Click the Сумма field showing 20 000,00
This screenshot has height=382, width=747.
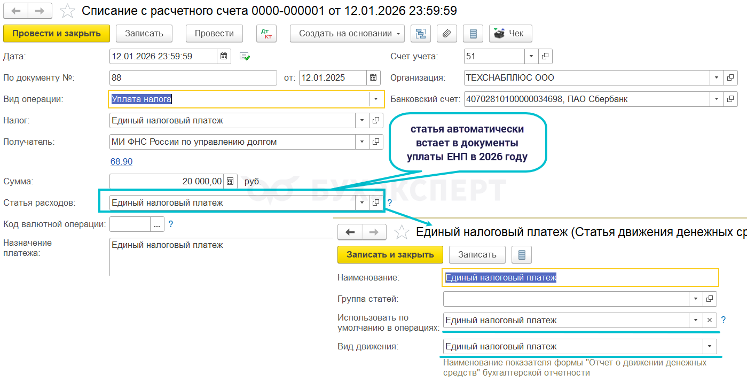pos(166,181)
